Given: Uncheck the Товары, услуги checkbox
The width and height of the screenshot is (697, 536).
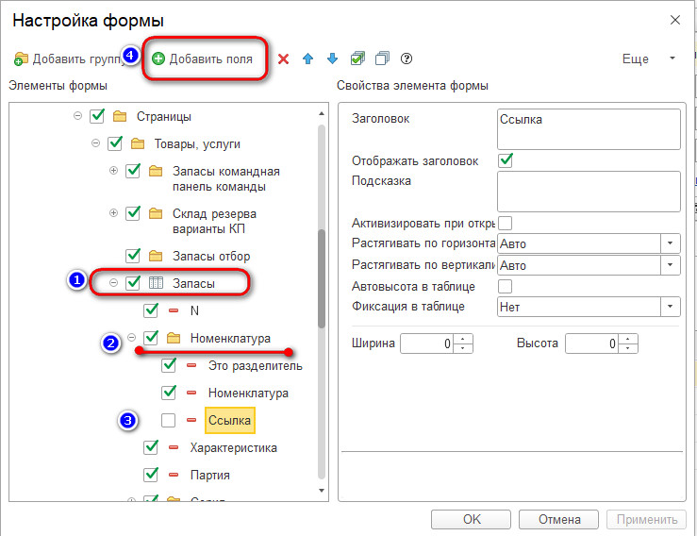Looking at the screenshot, I should (115, 143).
